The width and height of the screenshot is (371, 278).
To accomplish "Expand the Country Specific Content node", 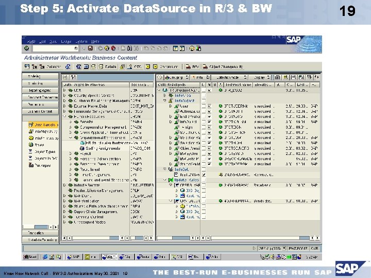I will [64, 96].
